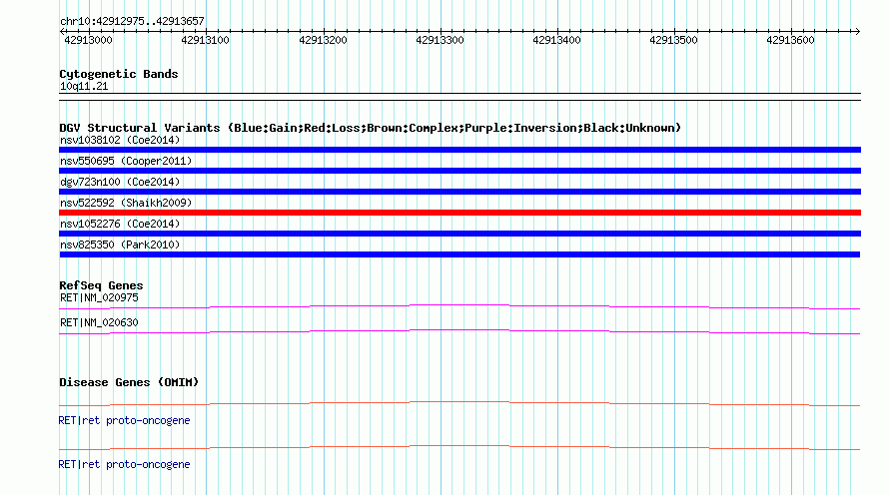Click the first orange OMIM gene line

(459, 403)
